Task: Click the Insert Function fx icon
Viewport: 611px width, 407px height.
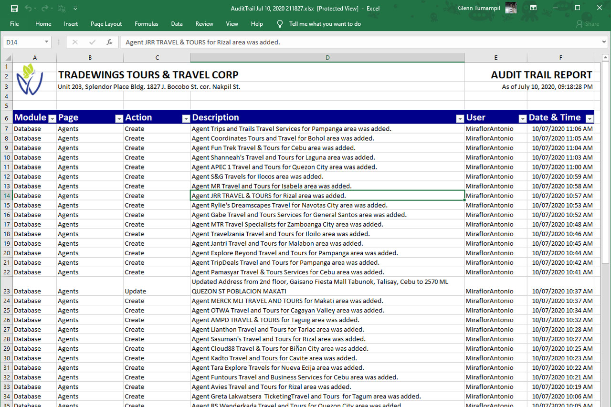Action: [x=109, y=42]
